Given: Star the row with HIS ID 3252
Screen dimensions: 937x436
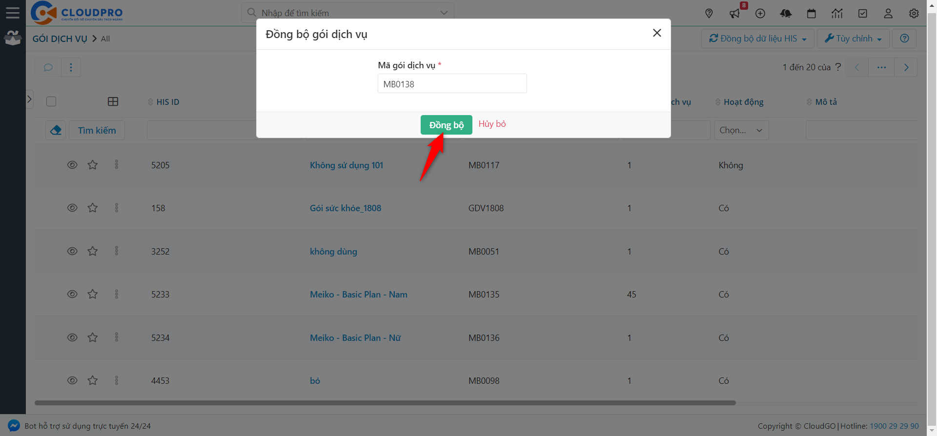Looking at the screenshot, I should tap(93, 251).
